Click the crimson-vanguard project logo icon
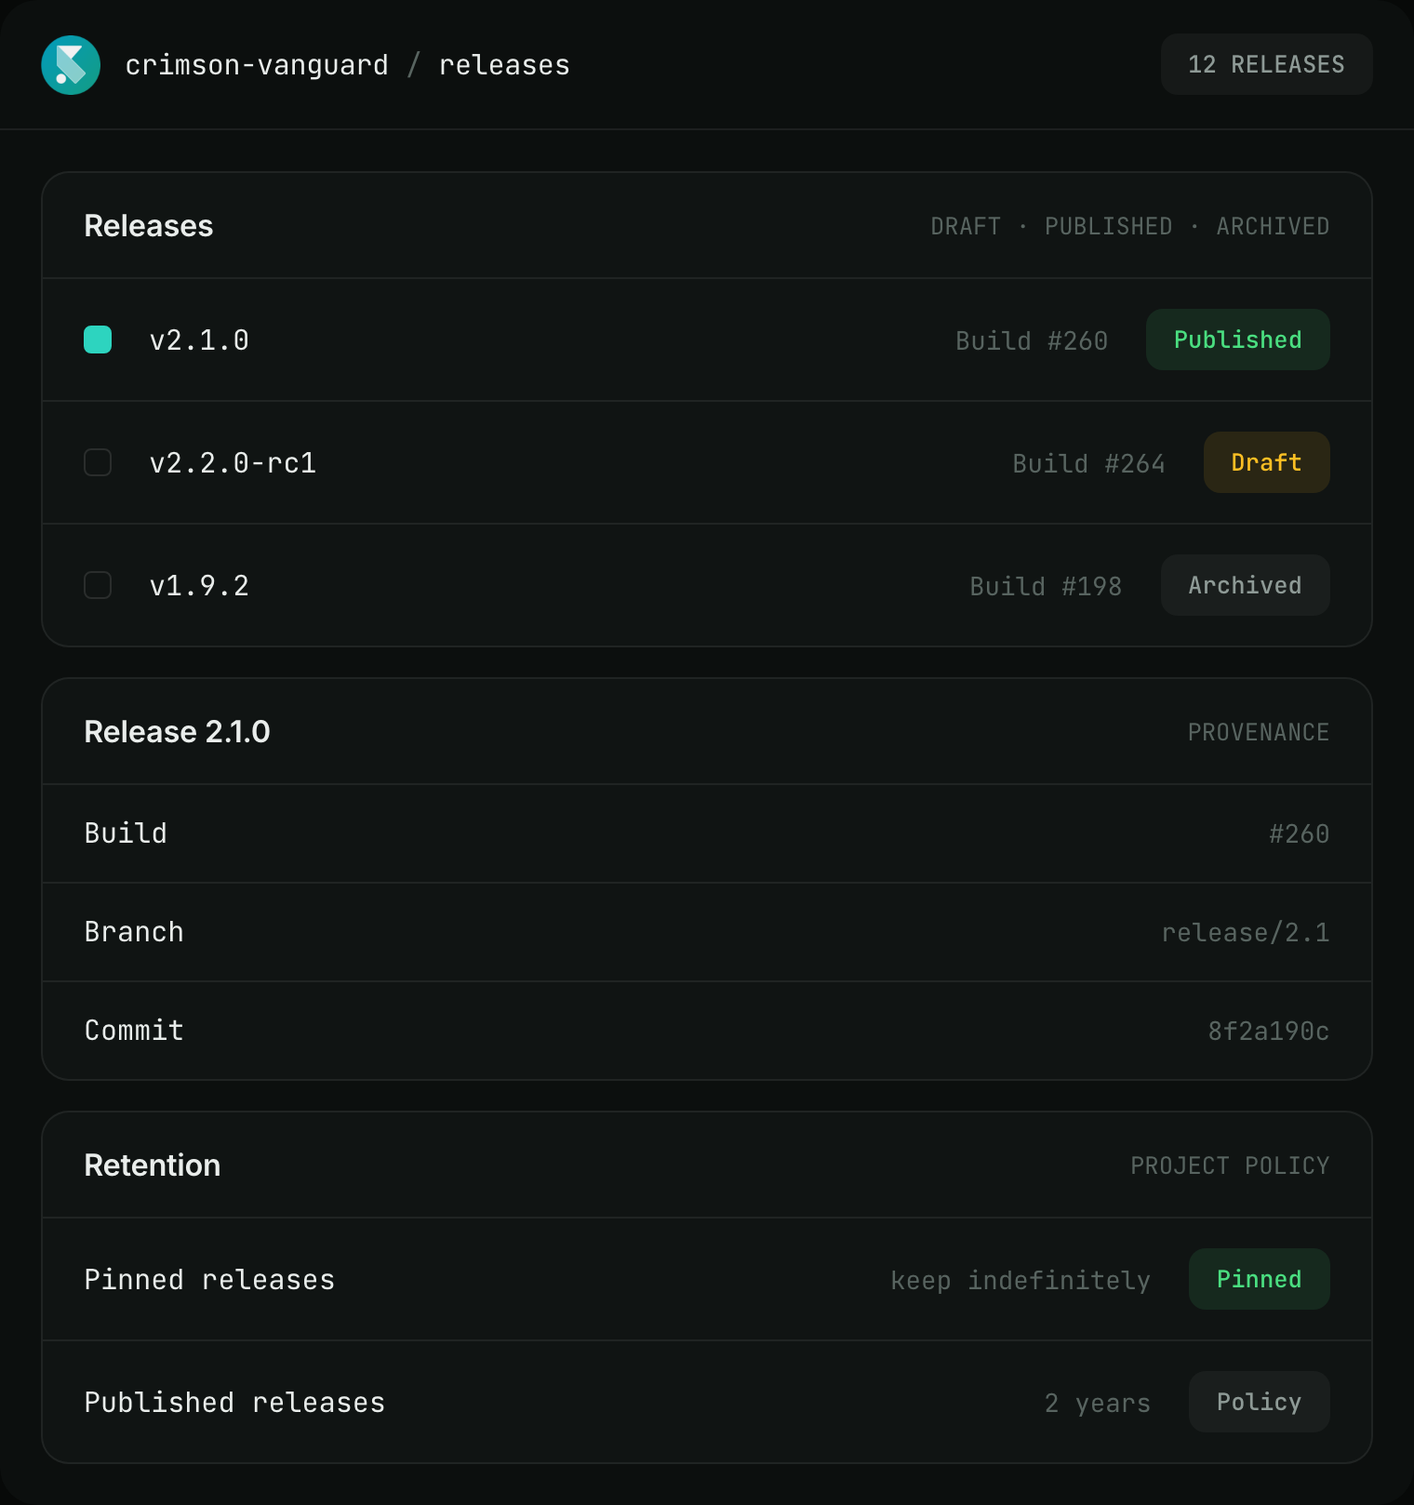This screenshot has width=1414, height=1505. coord(71,65)
